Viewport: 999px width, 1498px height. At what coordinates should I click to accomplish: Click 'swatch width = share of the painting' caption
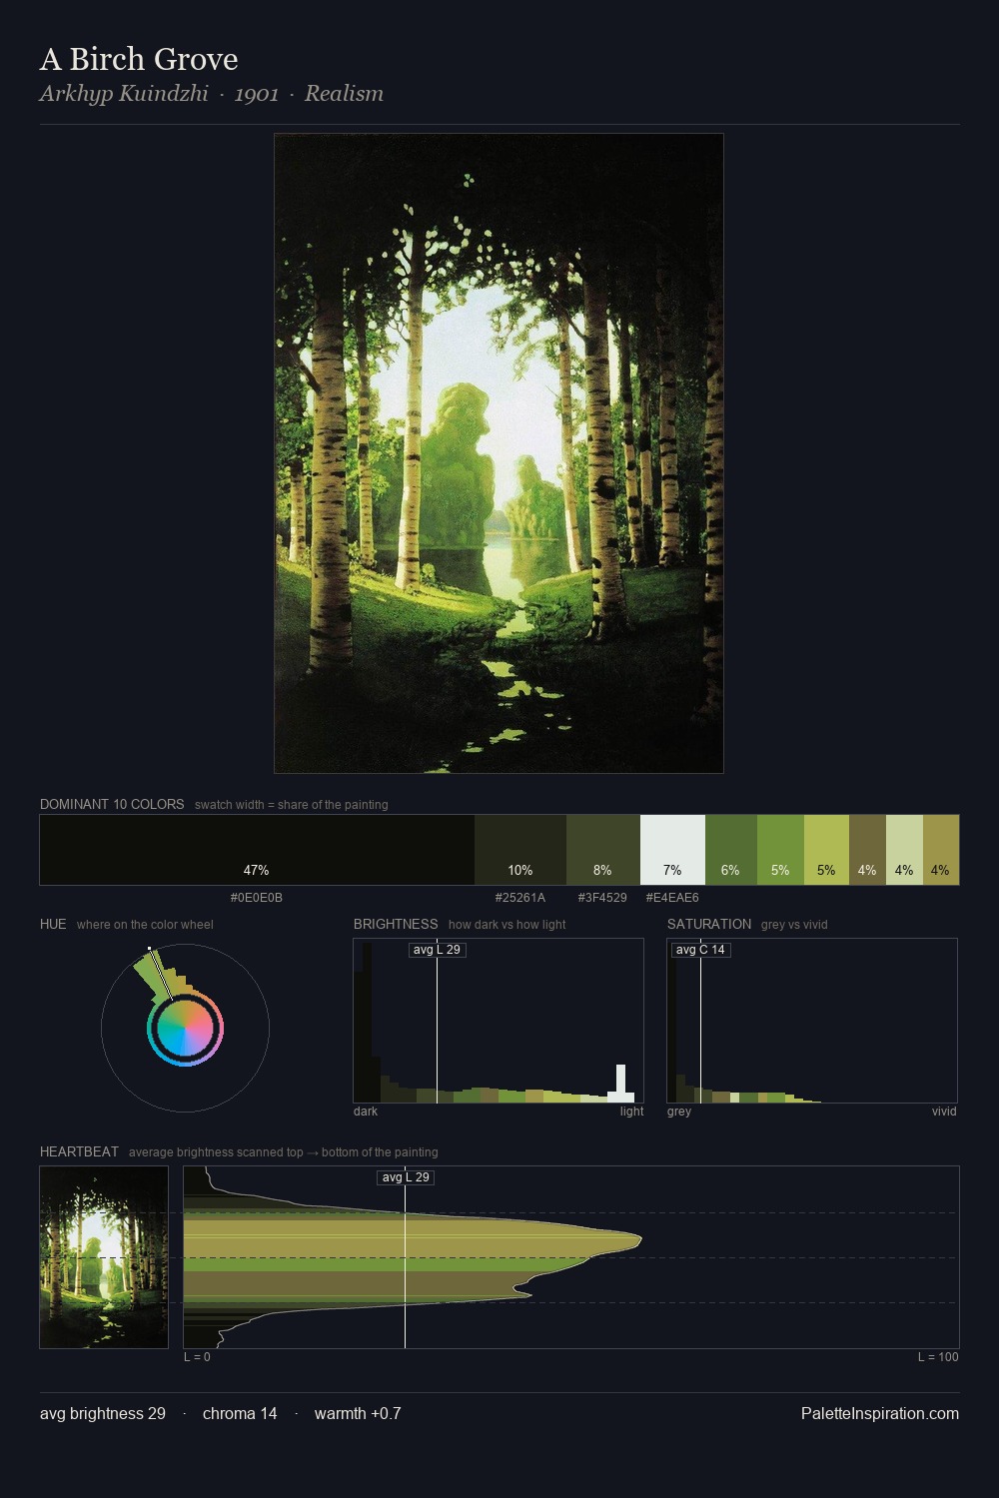click(291, 805)
